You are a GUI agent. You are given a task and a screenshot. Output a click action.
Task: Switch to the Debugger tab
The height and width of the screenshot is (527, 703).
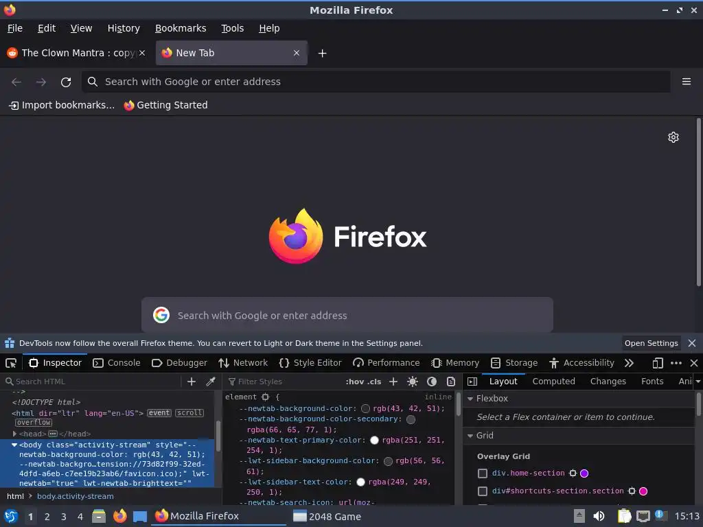point(179,363)
